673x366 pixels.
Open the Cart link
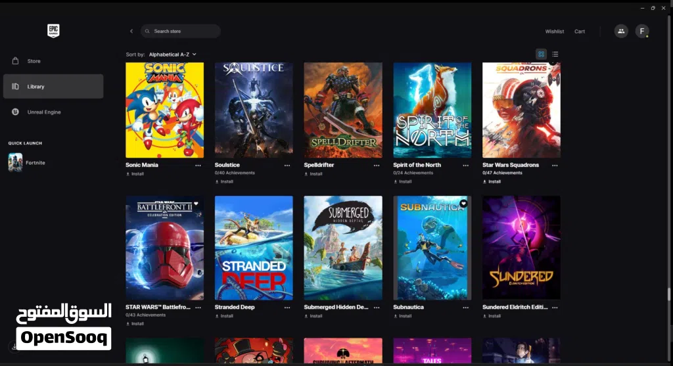(x=579, y=32)
